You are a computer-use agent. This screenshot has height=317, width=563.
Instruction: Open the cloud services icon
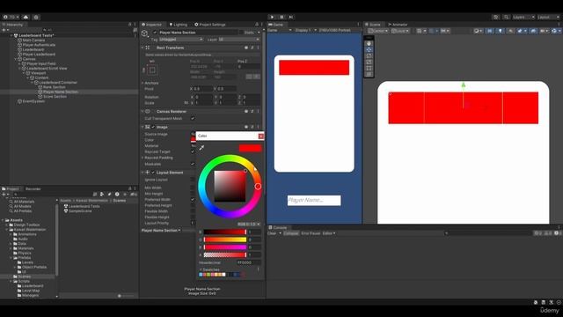[26, 17]
